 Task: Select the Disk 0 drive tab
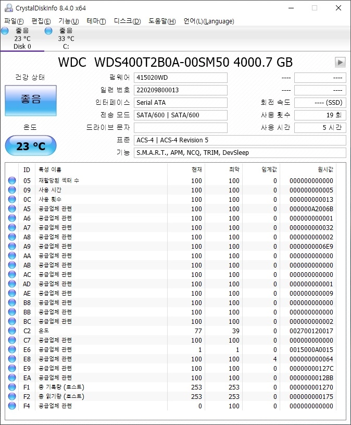pyautogui.click(x=22, y=39)
